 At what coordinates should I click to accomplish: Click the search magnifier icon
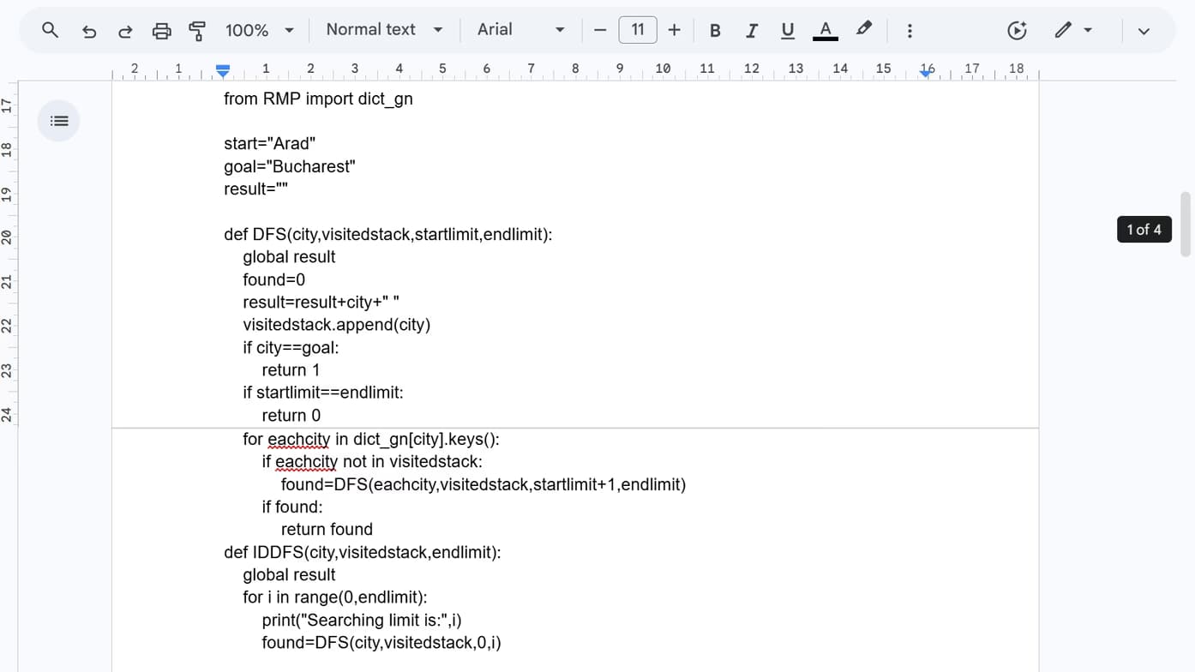51,30
